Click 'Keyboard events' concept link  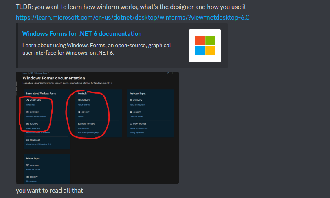pyautogui.click(x=136, y=117)
